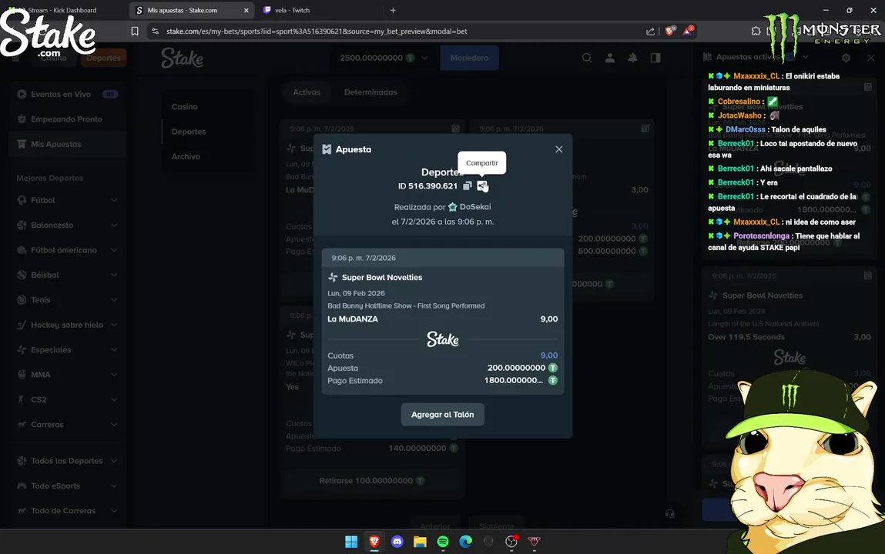This screenshot has width=885, height=554.
Task: Open browser extensions puzzle icon
Action: (756, 32)
